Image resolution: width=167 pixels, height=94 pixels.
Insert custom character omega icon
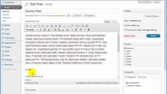tap(68, 30)
